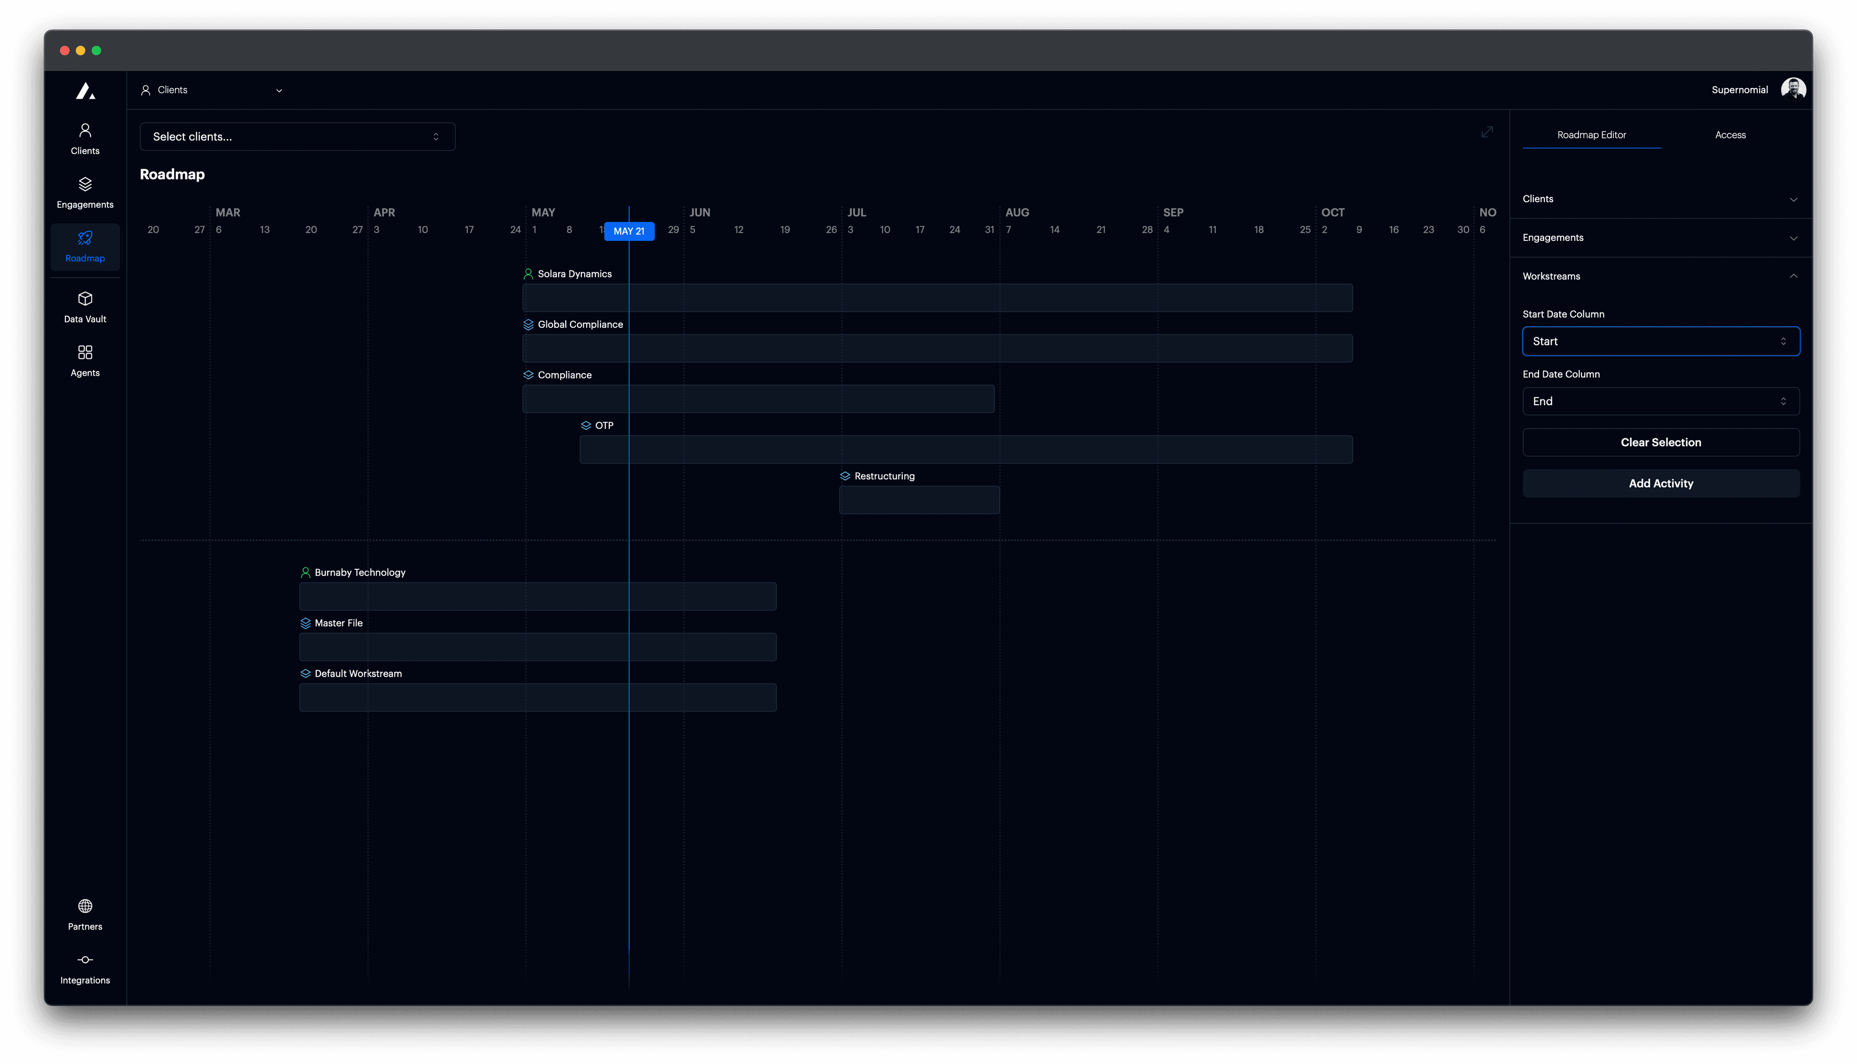1857x1064 pixels.
Task: Click the Global Compliance workstream icon
Action: point(528,324)
